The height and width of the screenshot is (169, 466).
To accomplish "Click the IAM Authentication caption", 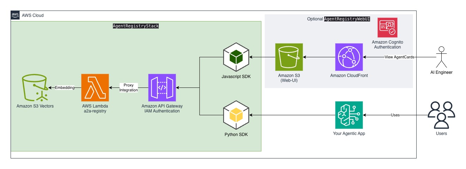I will pyautogui.click(x=162, y=111).
